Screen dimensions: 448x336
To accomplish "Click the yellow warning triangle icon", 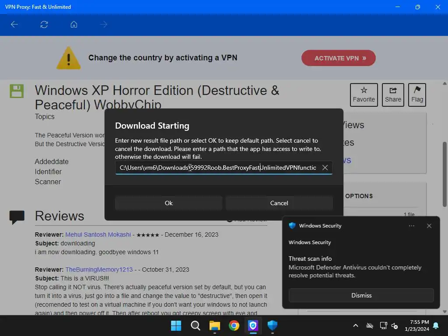I will tap(69, 58).
